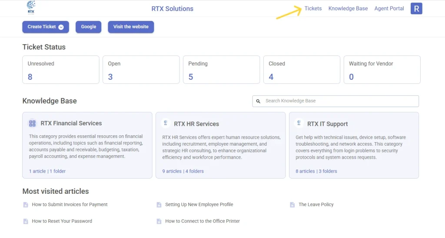Click document icon beside Reset Your Password

coord(26,221)
